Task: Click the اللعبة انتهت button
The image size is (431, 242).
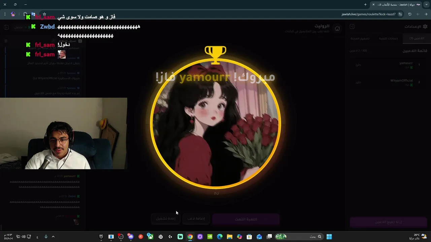Action: coord(246,219)
